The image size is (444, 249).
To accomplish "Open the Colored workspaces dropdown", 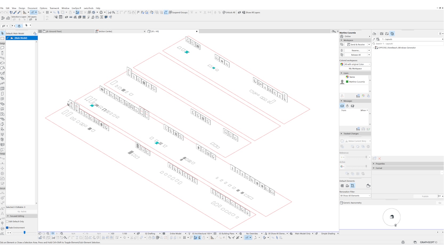I will [357, 64].
